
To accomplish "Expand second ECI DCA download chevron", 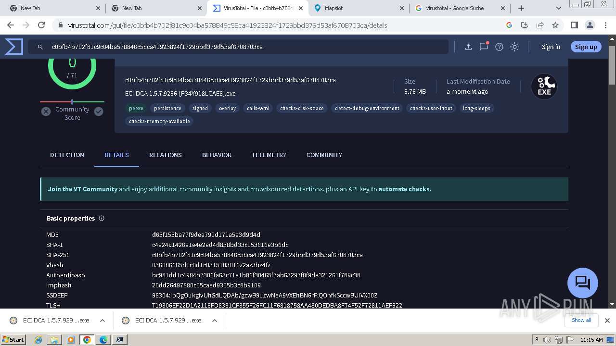I will (215, 321).
